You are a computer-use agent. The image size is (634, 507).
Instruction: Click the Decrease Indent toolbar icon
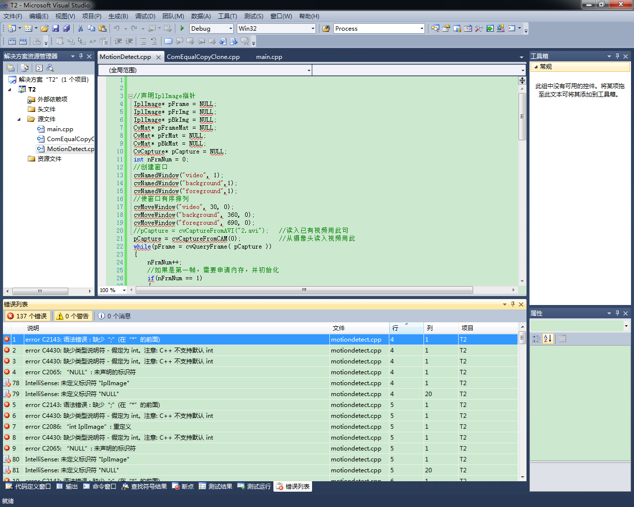click(118, 42)
